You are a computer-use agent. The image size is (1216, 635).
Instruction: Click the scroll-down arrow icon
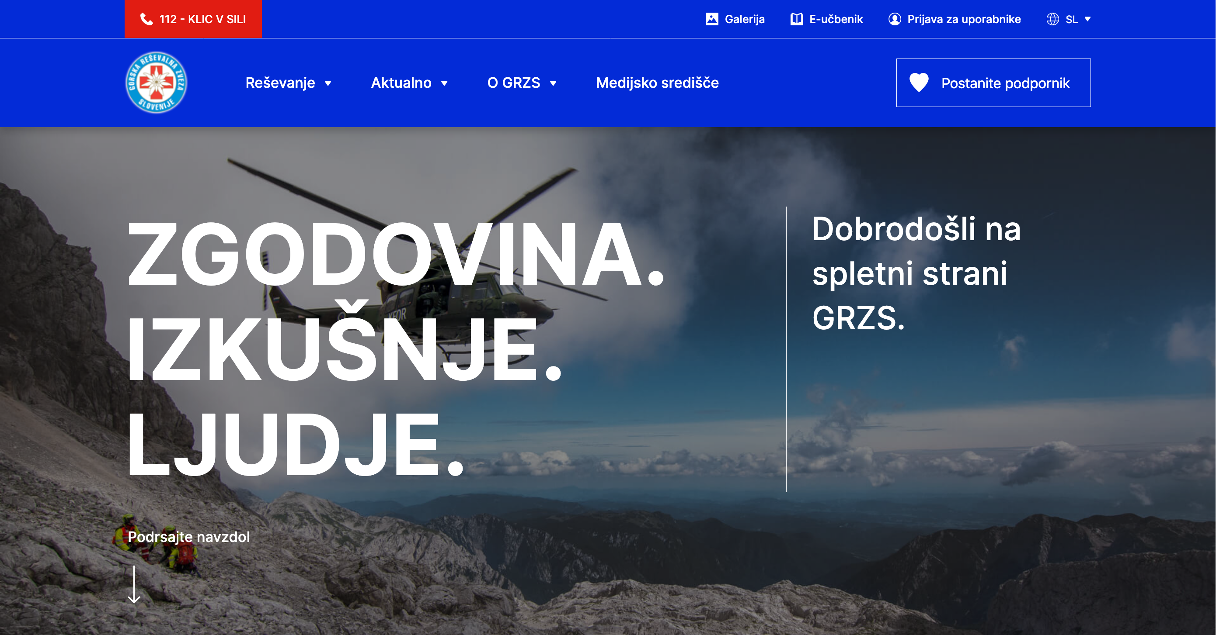134,585
